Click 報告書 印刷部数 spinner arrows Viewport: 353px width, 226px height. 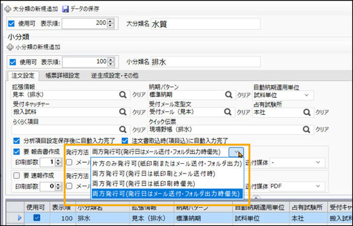pos(58,163)
